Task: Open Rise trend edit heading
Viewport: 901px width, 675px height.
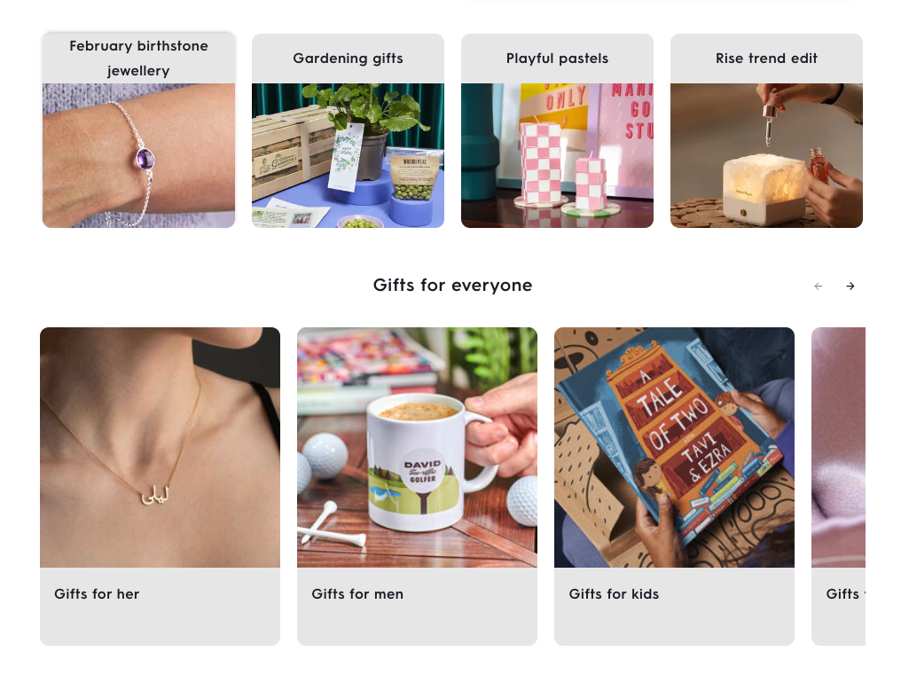Action: tap(766, 58)
